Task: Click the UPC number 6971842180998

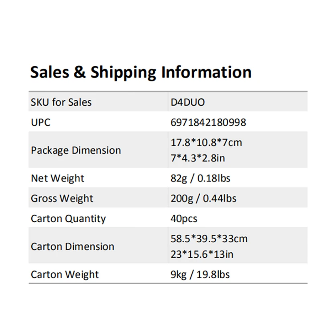Action: click(208, 122)
